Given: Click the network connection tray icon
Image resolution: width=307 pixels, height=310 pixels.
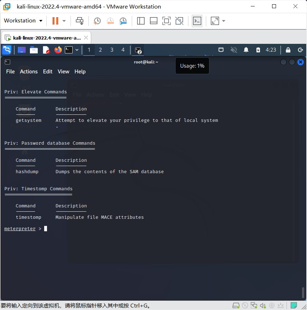Looking at the screenshot, I should 221,50.
